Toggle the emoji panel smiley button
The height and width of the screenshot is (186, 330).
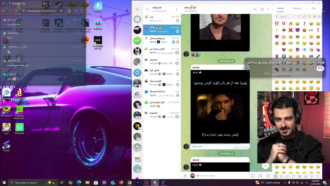(x=260, y=176)
